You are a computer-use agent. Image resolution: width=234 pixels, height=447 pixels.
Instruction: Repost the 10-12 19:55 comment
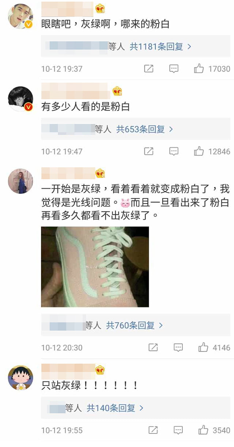coord(153,430)
